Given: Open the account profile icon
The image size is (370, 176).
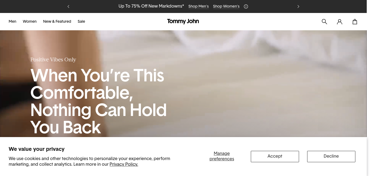Looking at the screenshot, I should pos(340,22).
